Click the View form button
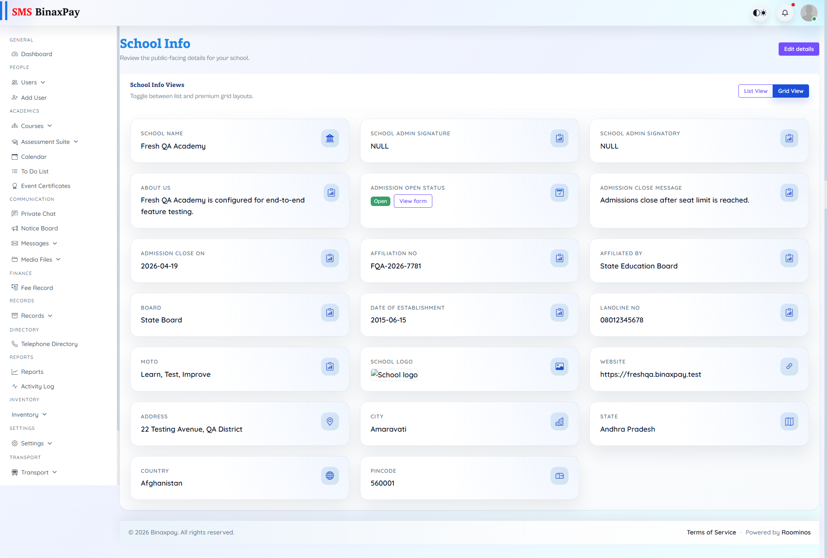Screen dimensions: 827x558 [x=412, y=201]
